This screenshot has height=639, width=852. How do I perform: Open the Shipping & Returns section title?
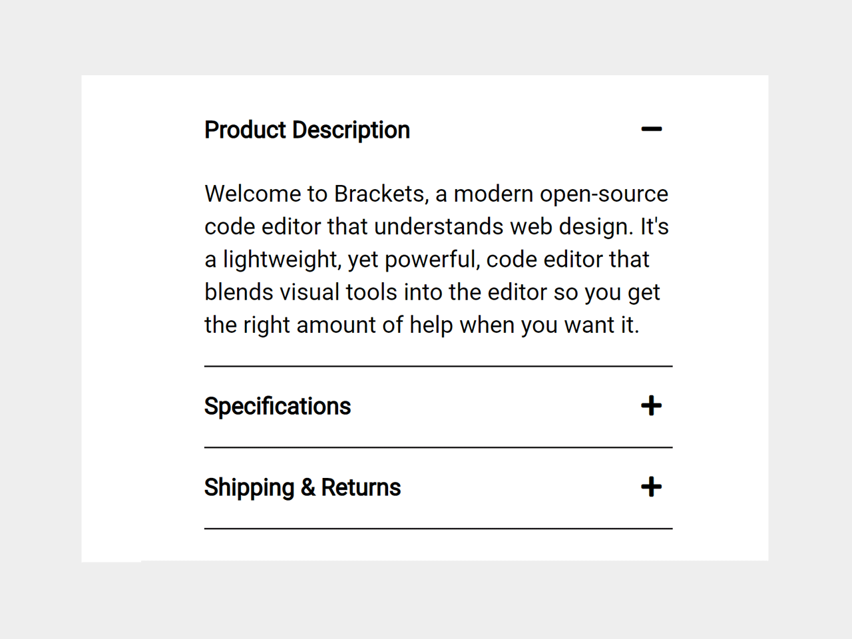[302, 487]
